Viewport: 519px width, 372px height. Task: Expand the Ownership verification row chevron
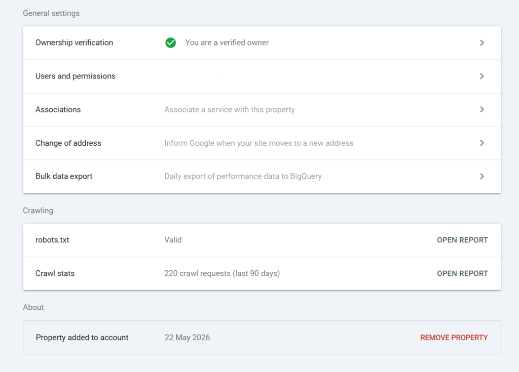coord(482,43)
